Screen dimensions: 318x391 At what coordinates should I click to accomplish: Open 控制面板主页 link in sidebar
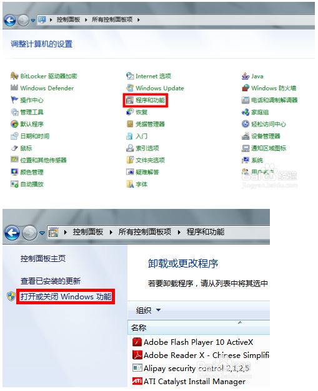pyautogui.click(x=42, y=259)
